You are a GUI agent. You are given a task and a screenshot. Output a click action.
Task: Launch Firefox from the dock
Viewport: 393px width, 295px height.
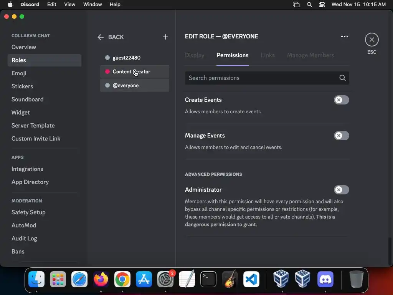click(x=101, y=279)
